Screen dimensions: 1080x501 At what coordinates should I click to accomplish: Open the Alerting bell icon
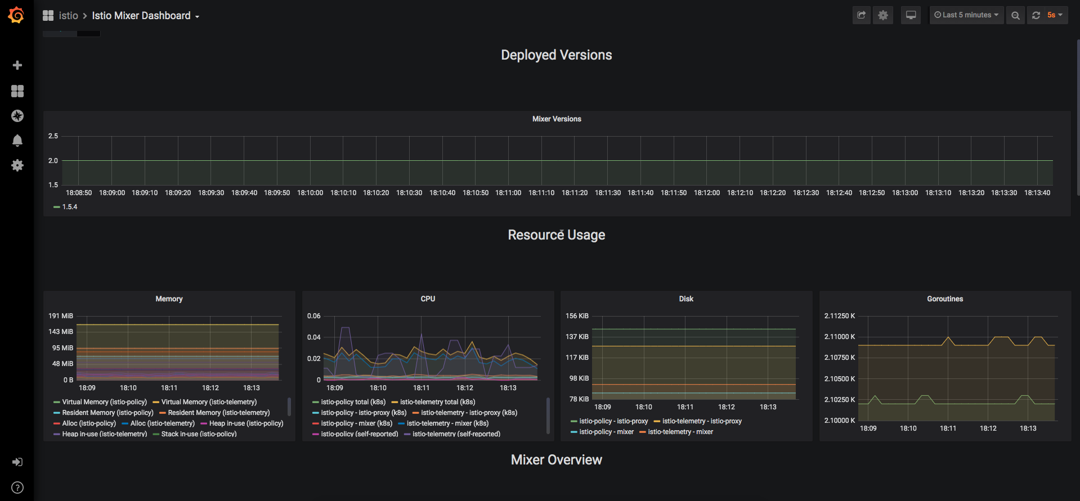click(17, 141)
